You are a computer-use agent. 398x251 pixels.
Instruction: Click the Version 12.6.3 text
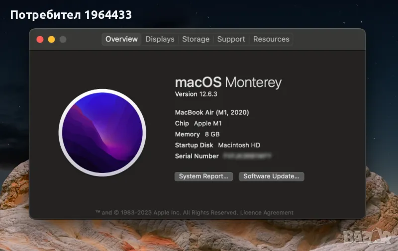click(197, 94)
